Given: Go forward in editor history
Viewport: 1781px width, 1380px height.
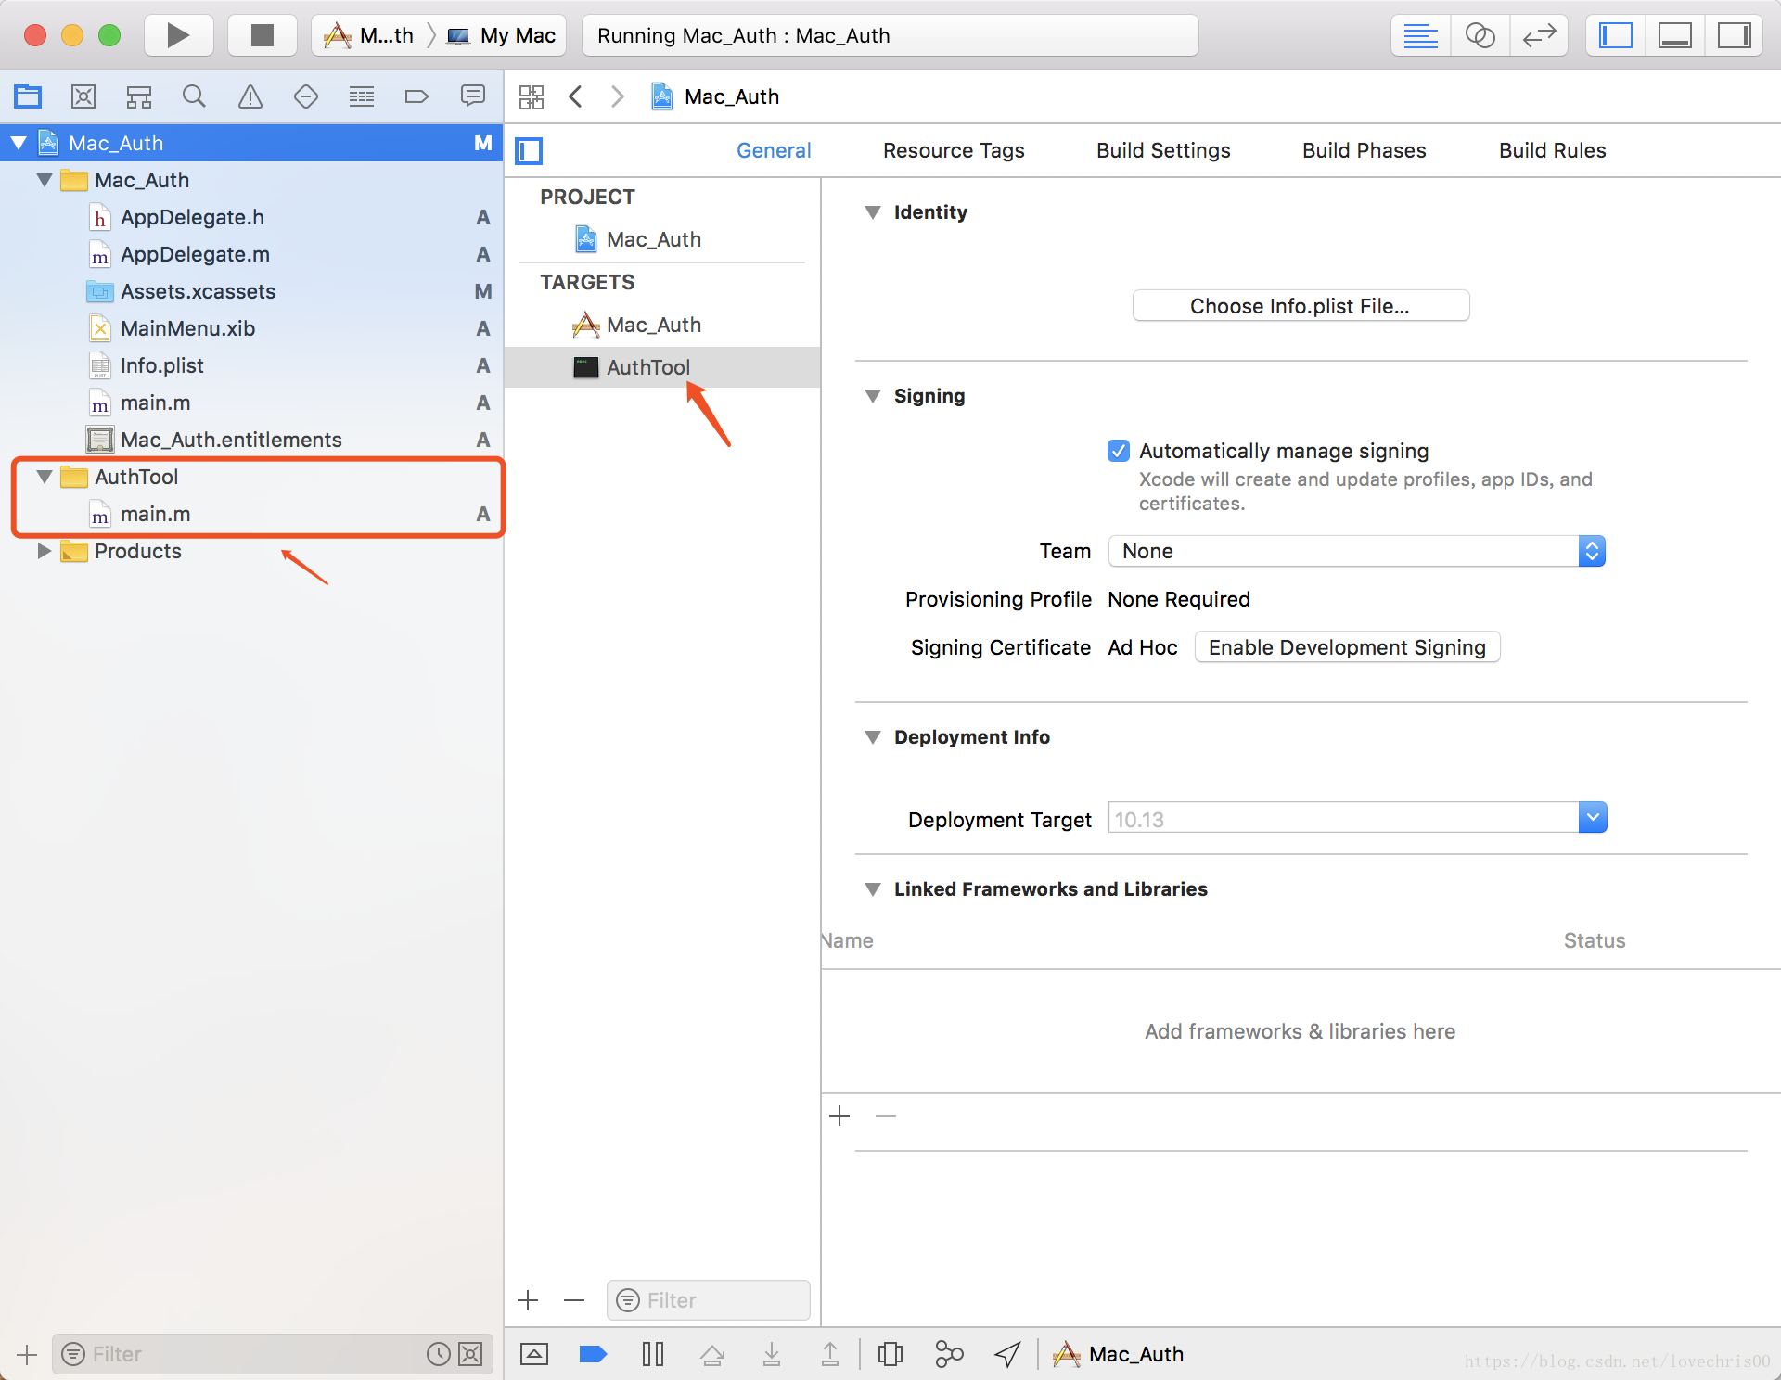Looking at the screenshot, I should 617,96.
